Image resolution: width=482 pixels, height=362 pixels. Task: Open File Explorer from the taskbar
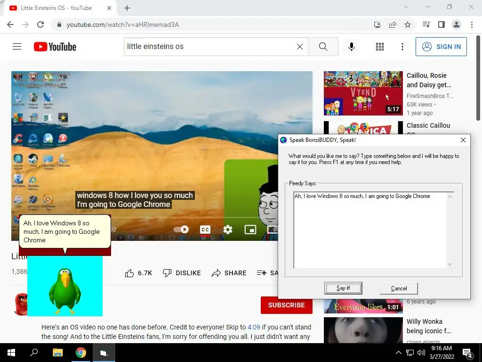[x=57, y=353]
